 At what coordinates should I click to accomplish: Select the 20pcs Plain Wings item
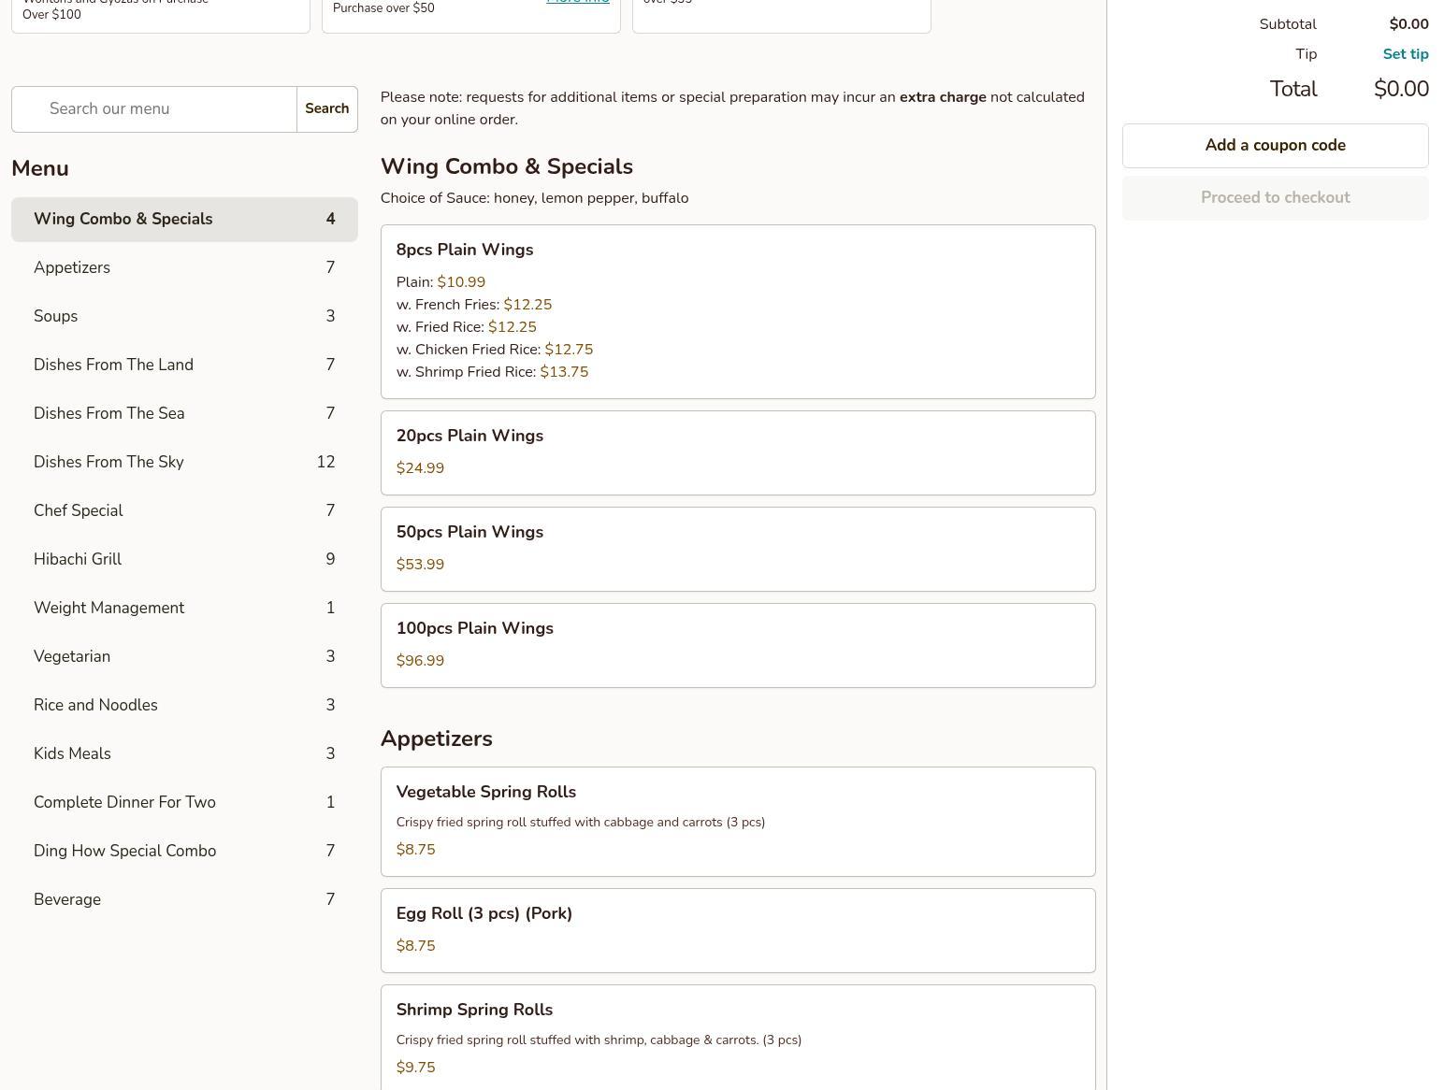(737, 452)
